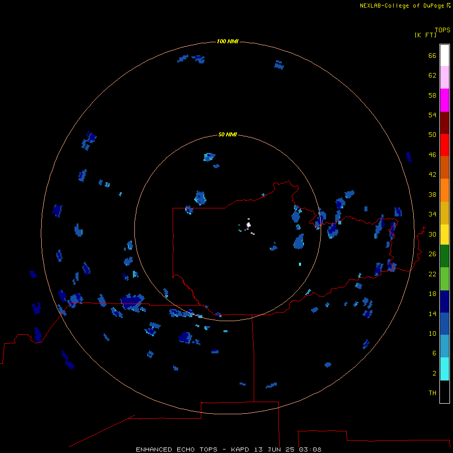Image resolution: width=453 pixels, height=453 pixels.
Task: Click the legend value 10
Action: coord(432,333)
